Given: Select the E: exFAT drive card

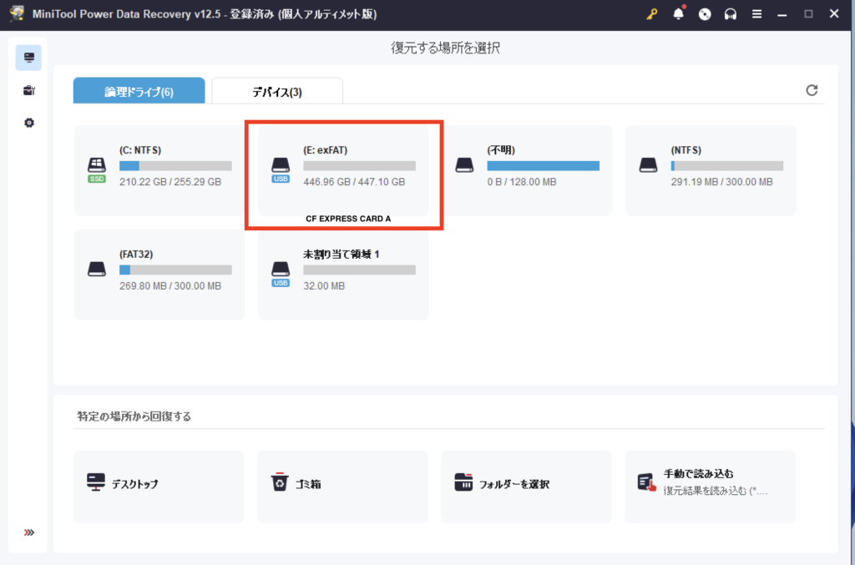Looking at the screenshot, I should (343, 170).
